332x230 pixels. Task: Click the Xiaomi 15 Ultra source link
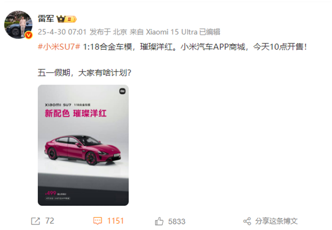pyautogui.click(x=171, y=32)
